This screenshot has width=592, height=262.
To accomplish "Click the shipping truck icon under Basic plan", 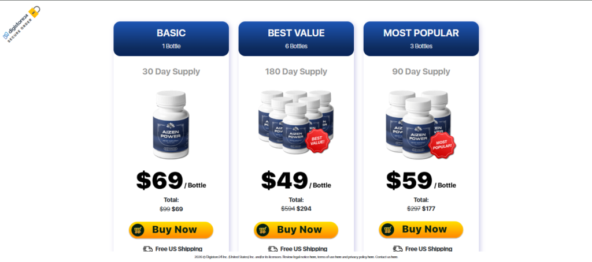I will click(x=147, y=249).
